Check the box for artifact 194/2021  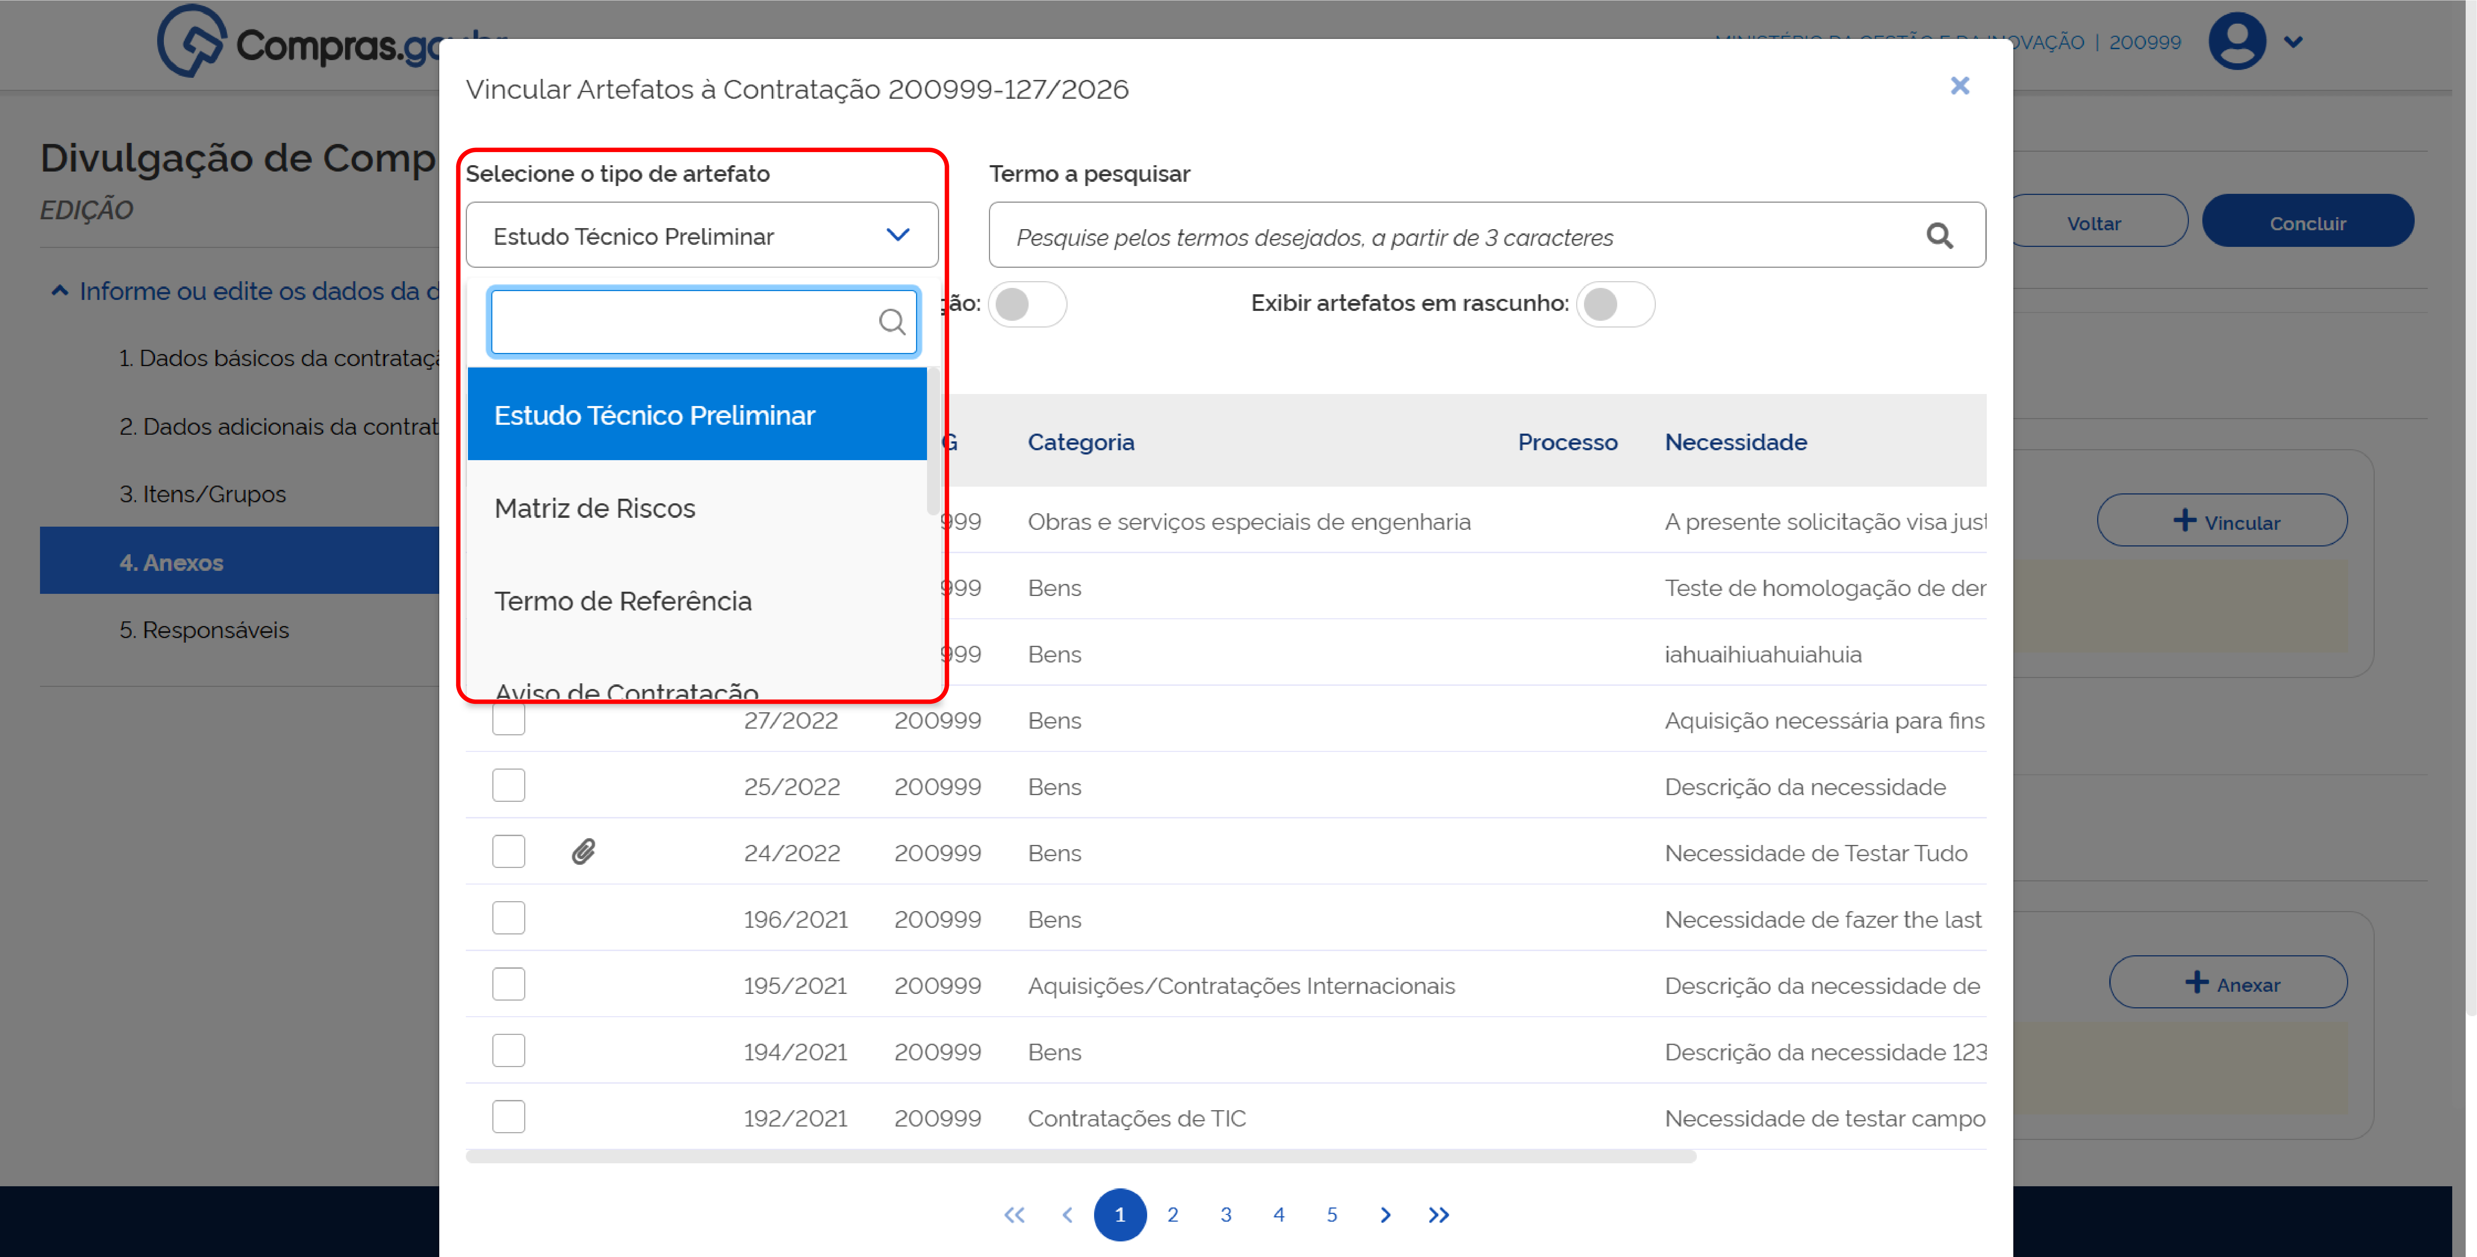point(509,1050)
